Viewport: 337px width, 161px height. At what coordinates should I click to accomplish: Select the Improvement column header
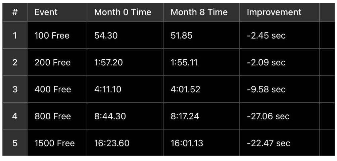tap(279, 12)
